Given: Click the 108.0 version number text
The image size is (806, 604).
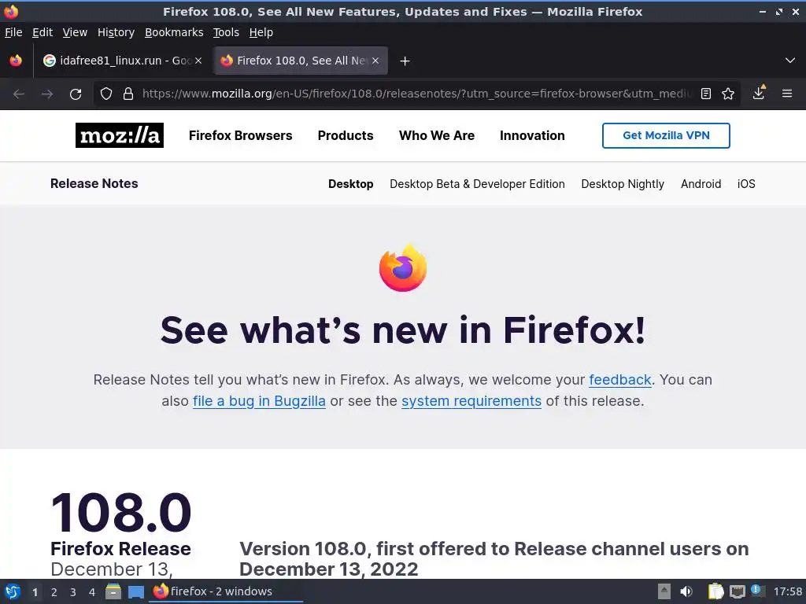Looking at the screenshot, I should click(120, 512).
